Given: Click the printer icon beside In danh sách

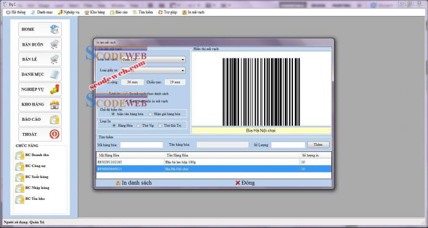Looking at the screenshot, I should click(x=118, y=183).
